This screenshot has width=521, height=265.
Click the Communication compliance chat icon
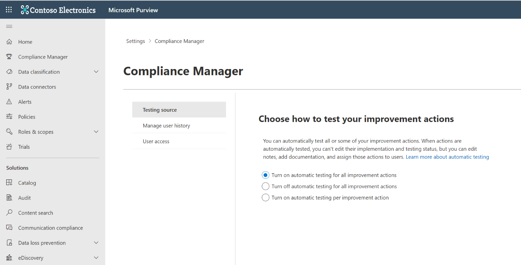click(x=9, y=228)
